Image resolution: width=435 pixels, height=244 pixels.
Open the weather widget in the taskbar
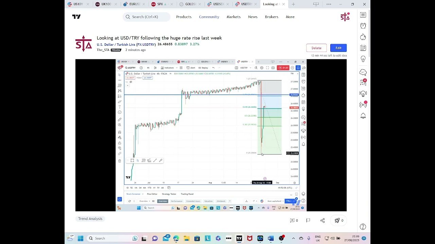[71, 238]
